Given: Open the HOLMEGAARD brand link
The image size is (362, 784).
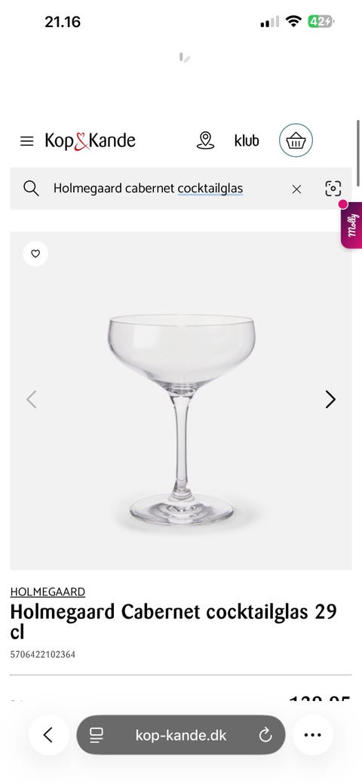Looking at the screenshot, I should 48,592.
